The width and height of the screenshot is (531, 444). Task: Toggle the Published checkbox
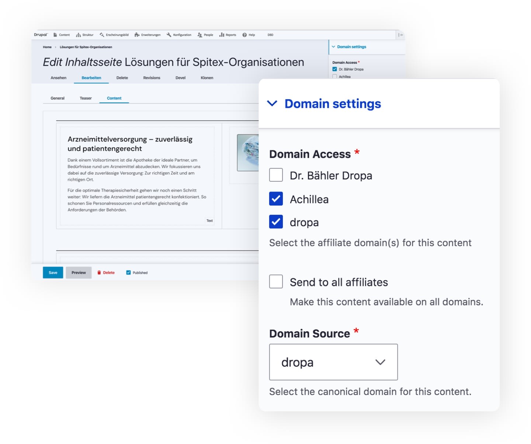click(x=128, y=273)
